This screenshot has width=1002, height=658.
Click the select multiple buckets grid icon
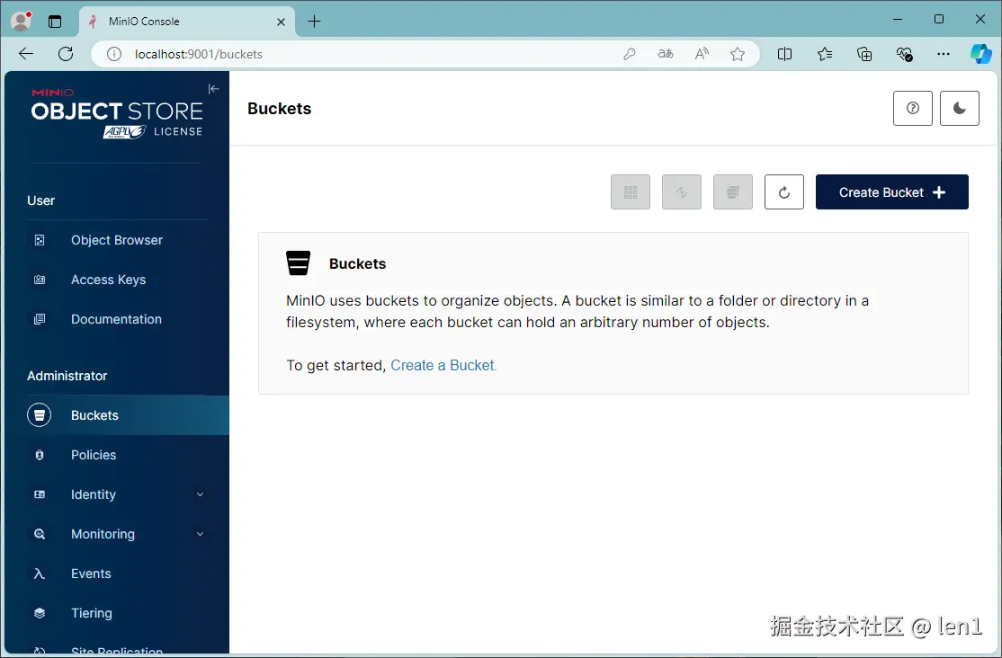(x=631, y=191)
